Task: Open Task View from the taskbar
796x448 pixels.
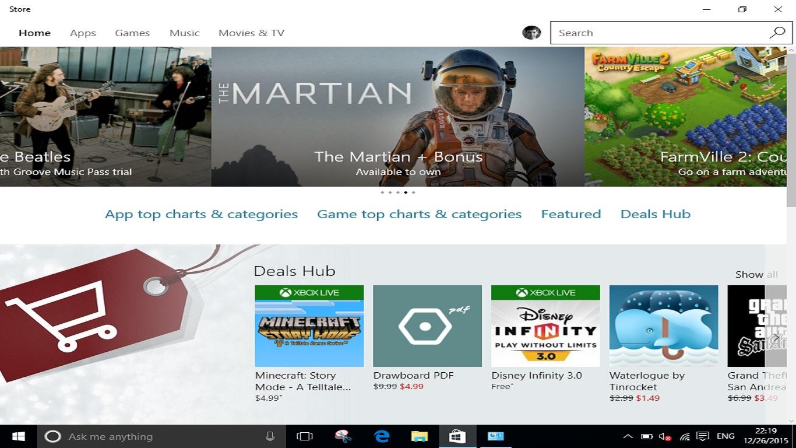Action: pyautogui.click(x=305, y=436)
